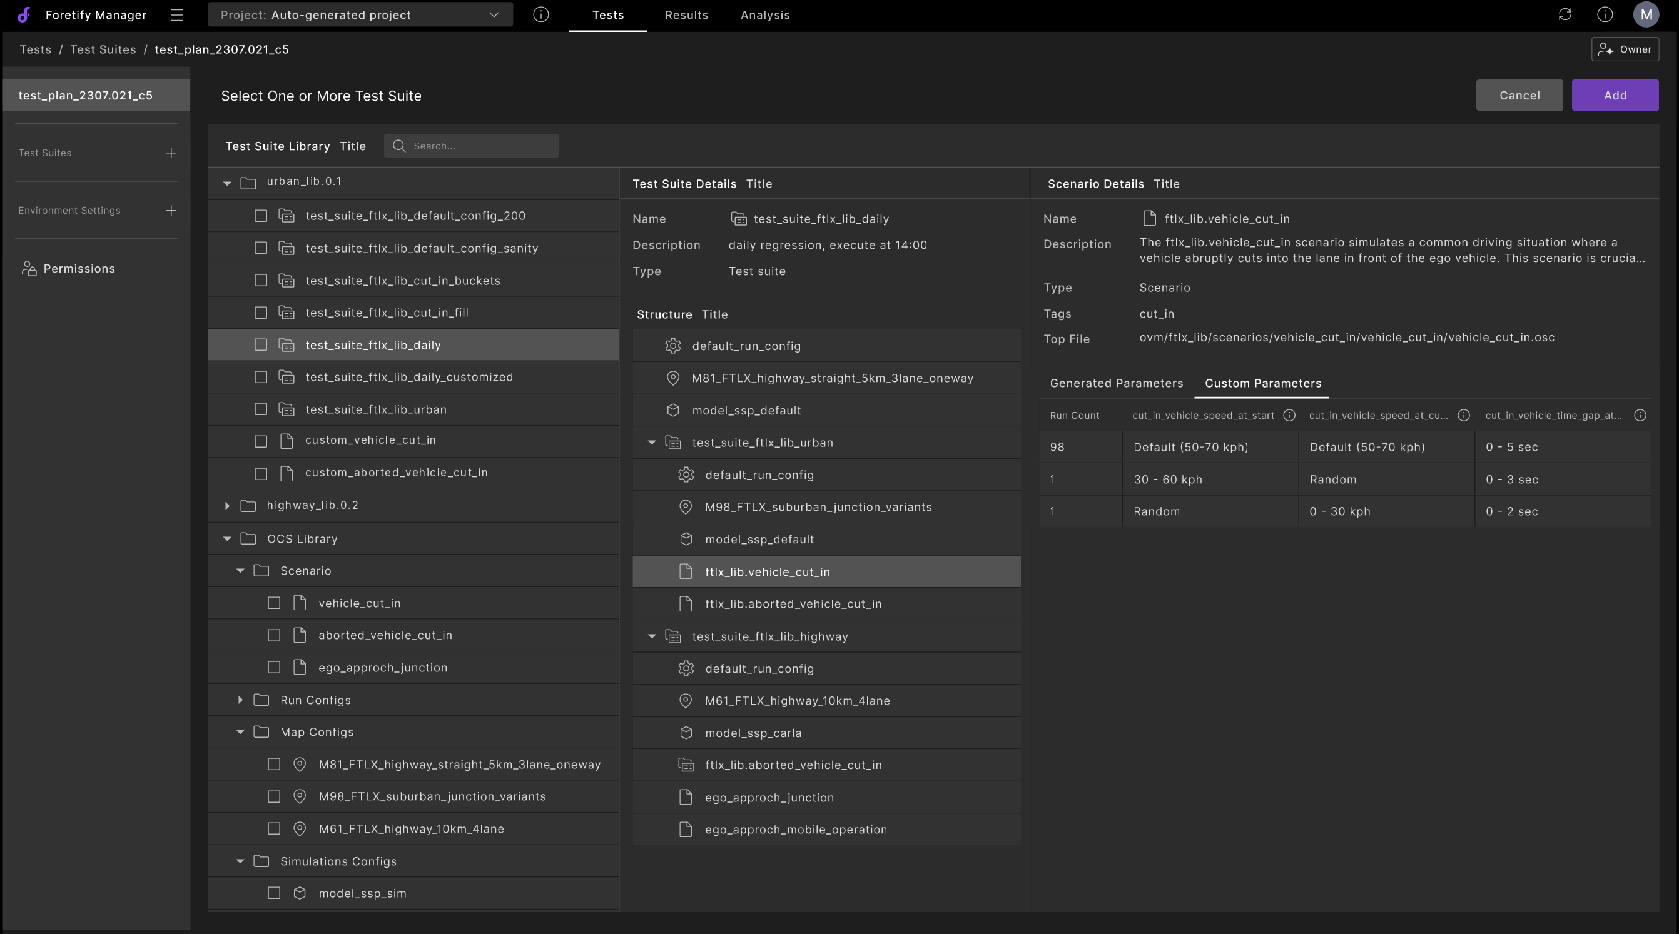Click the model_ssp_carla cube icon
The image size is (1679, 934).
[686, 733]
